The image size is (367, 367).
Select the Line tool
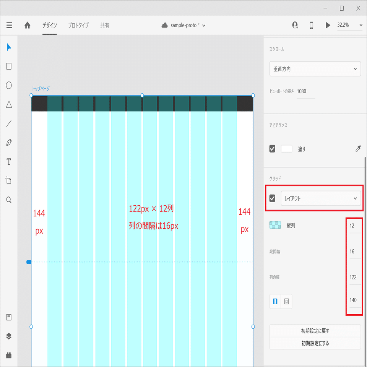[8, 123]
